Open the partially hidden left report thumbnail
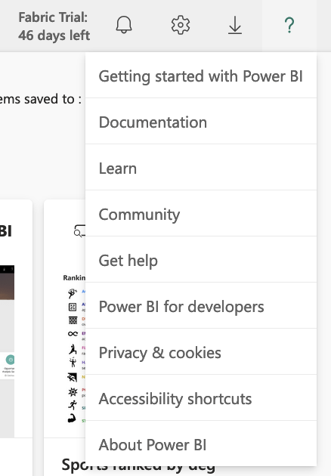The width and height of the screenshot is (331, 476). pos(7,351)
